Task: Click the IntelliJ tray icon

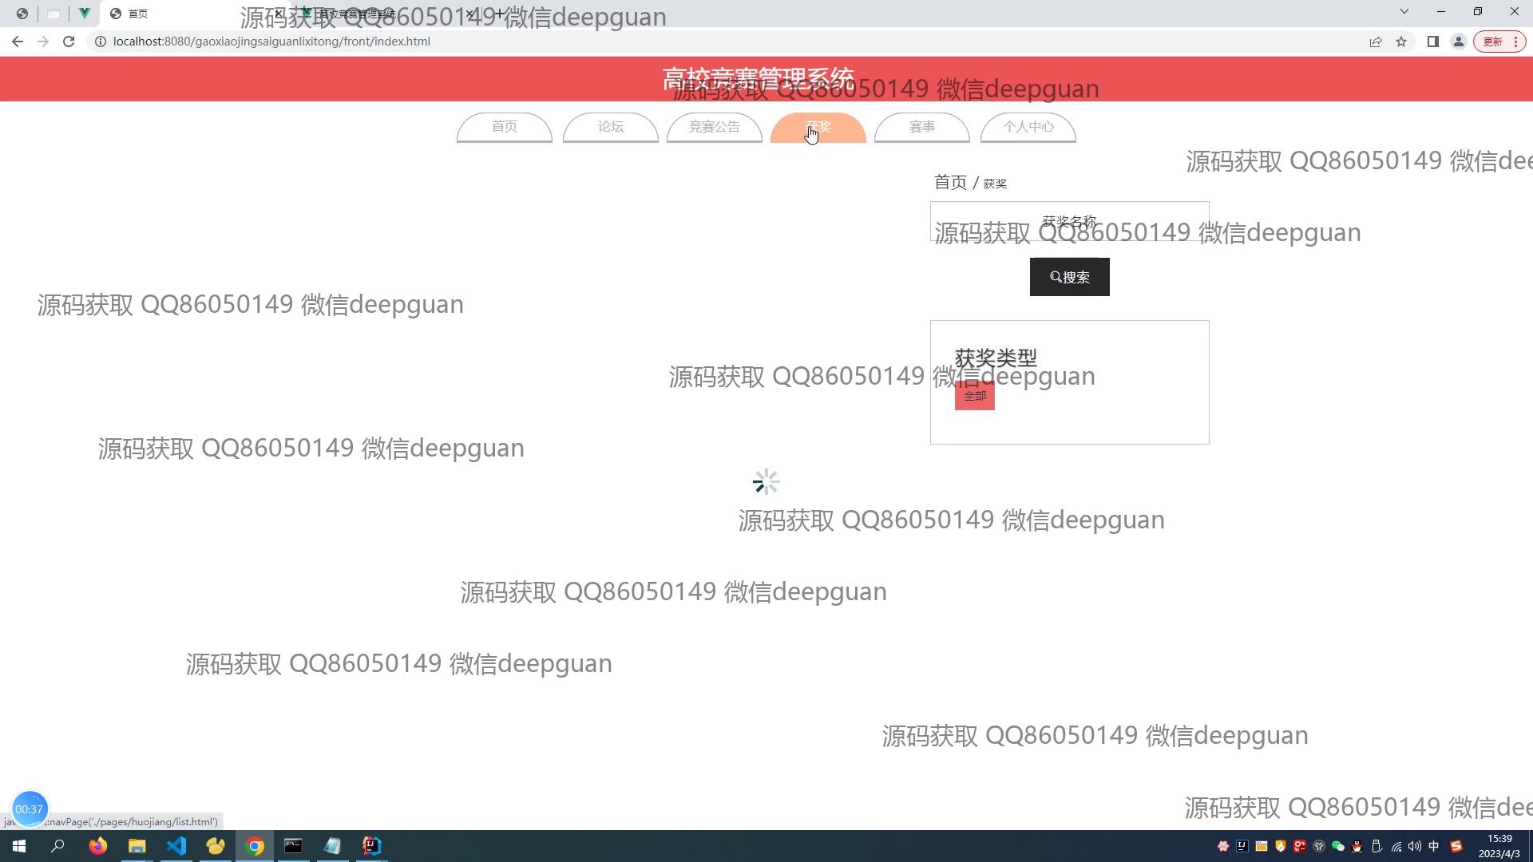Action: pos(1242,846)
